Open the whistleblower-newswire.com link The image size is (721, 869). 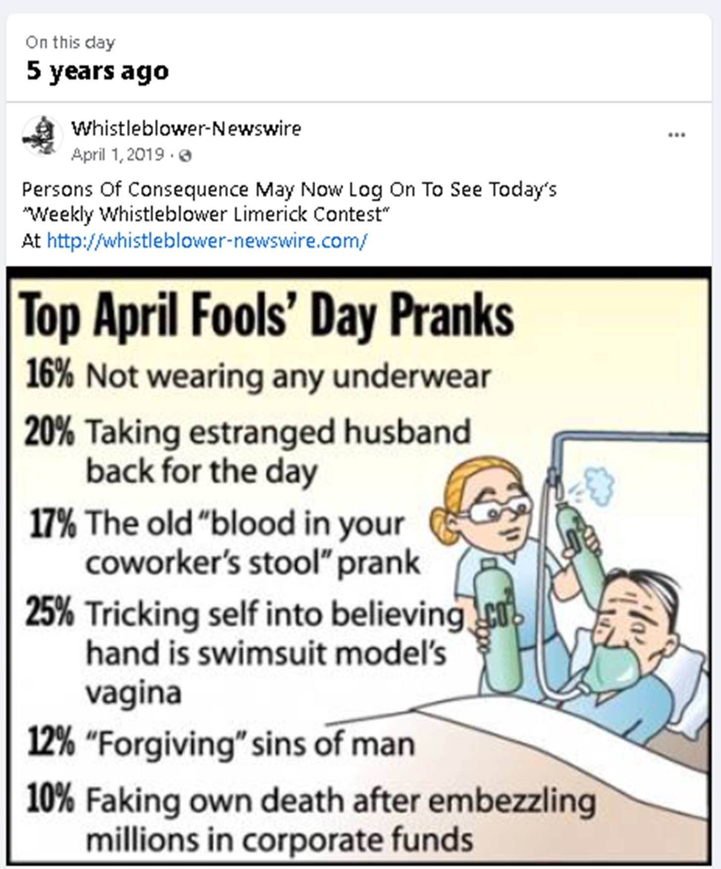coord(207,241)
